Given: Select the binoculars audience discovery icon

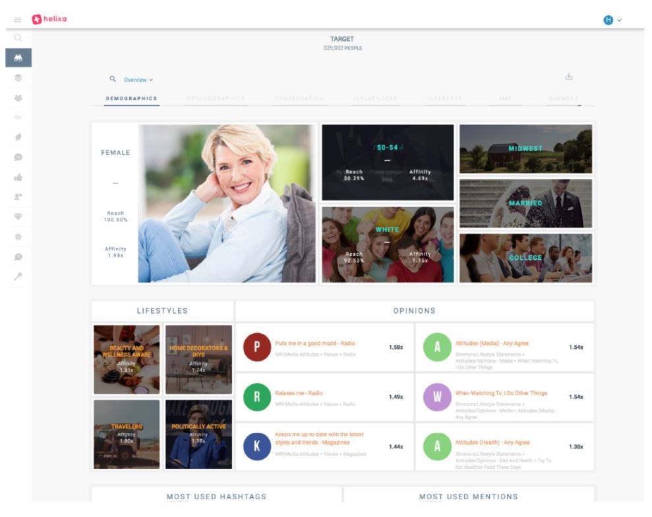Looking at the screenshot, I should pos(18,58).
